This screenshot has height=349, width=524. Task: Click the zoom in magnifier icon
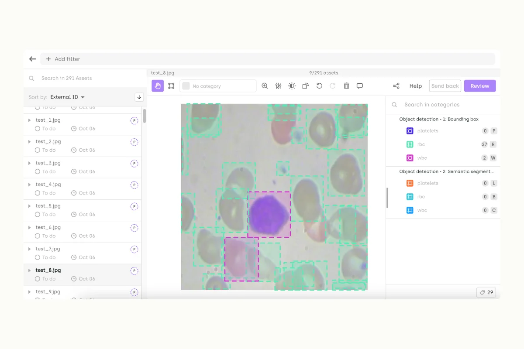click(265, 86)
